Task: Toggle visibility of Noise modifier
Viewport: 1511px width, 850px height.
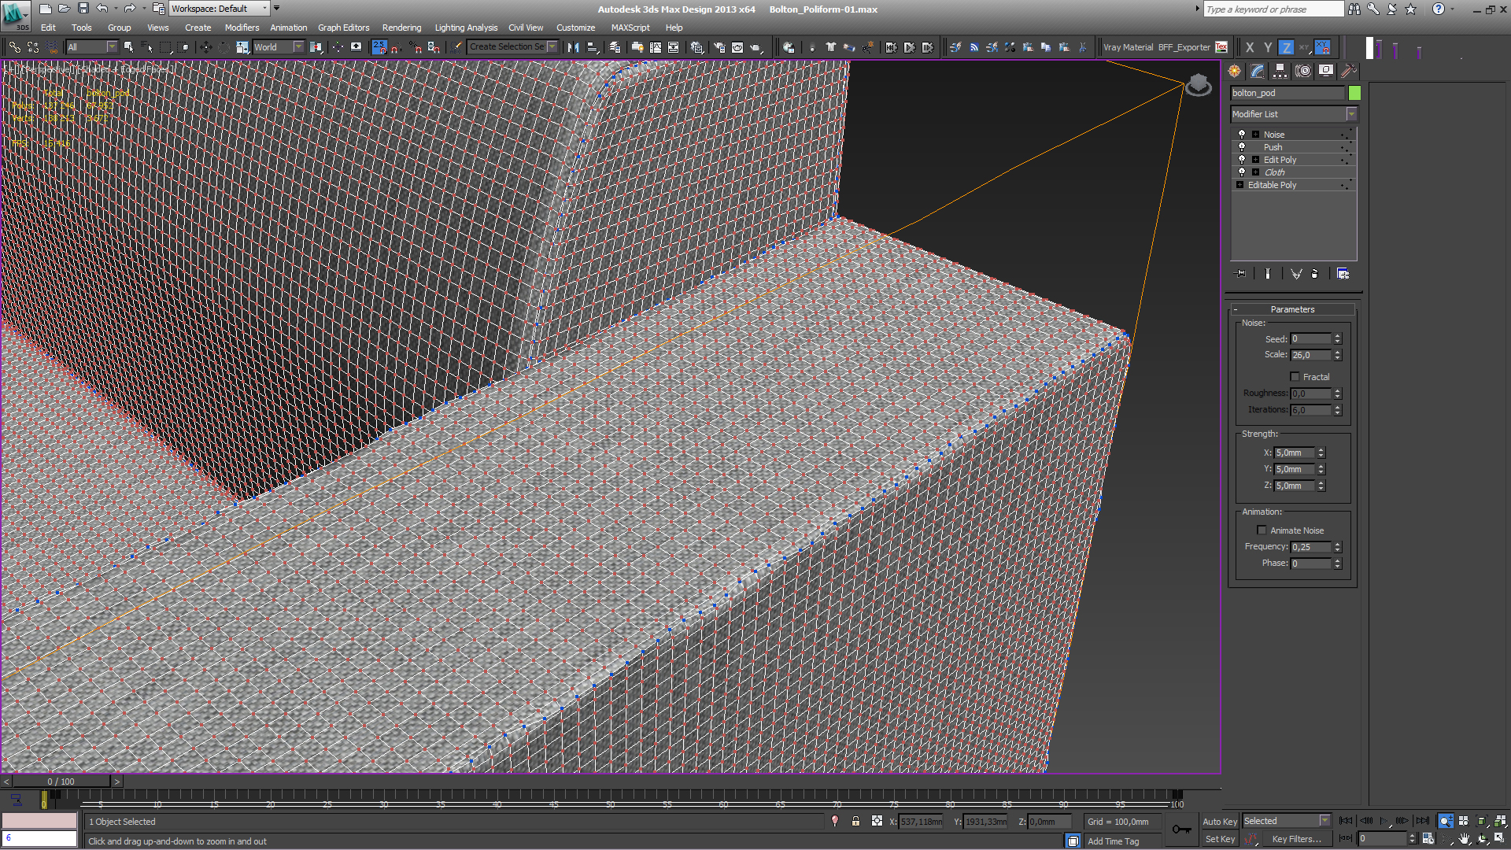Action: [x=1241, y=134]
